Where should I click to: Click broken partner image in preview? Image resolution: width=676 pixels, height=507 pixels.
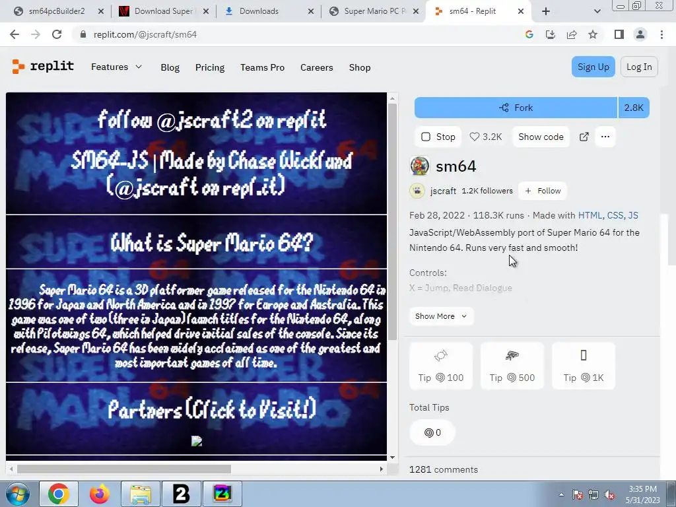tap(197, 440)
